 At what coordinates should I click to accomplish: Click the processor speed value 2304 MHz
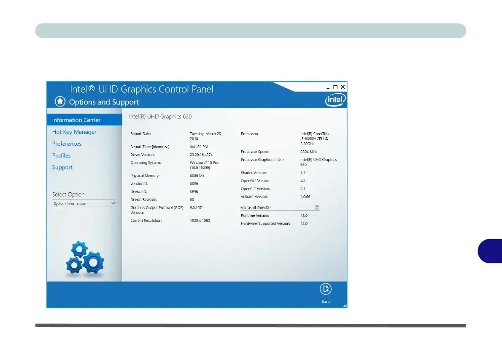(309, 151)
